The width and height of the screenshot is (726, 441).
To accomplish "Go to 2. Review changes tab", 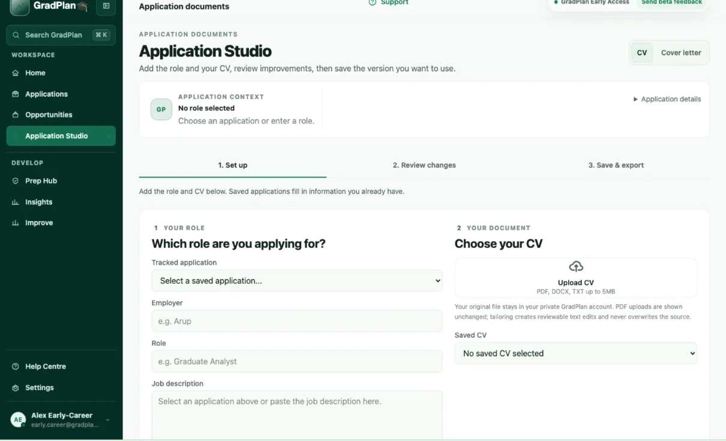I will coord(424,166).
